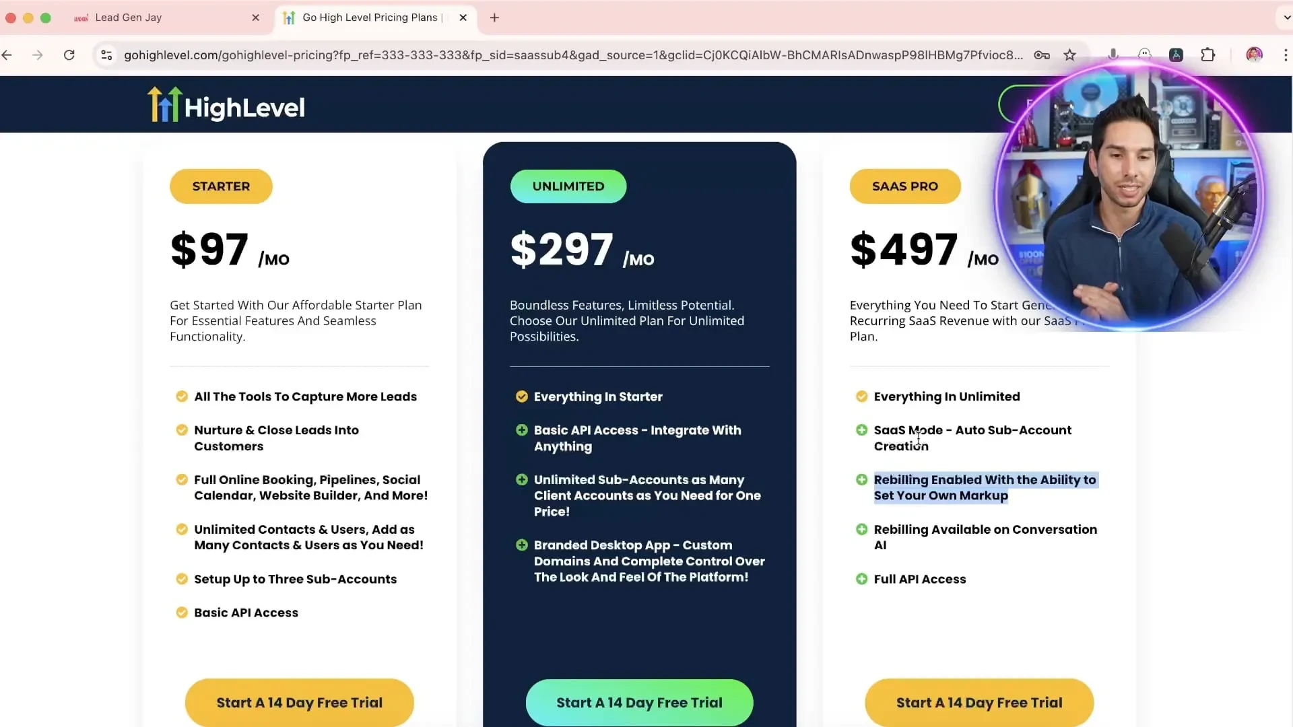This screenshot has height=727, width=1293.
Task: Click 'Branded Desktop App - Custom Domains' feature
Action: tap(649, 561)
